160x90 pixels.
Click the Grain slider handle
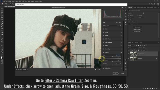click(112, 56)
